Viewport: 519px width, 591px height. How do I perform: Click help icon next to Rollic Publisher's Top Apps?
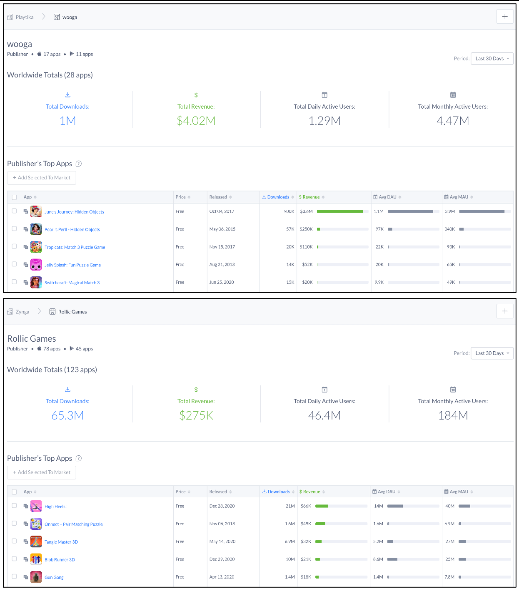click(x=79, y=458)
